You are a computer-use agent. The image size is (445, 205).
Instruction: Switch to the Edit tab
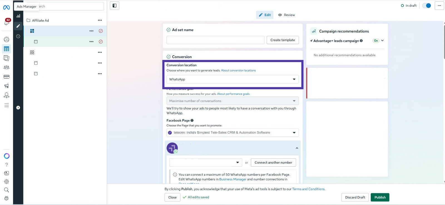pos(265,15)
